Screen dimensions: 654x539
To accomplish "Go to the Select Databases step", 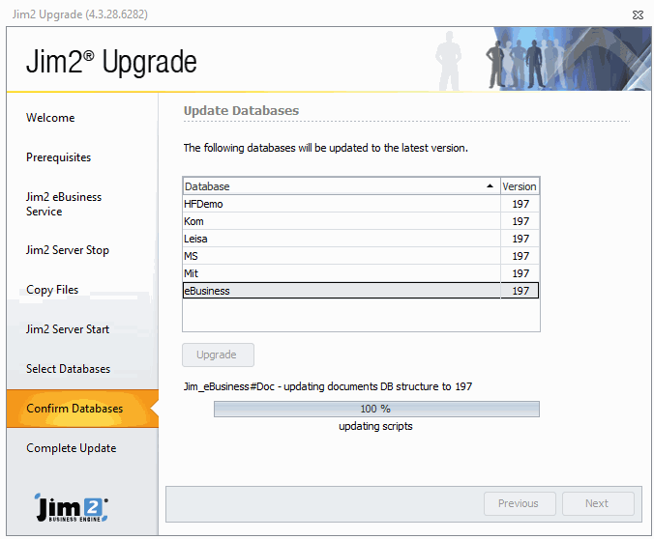I will tap(68, 369).
